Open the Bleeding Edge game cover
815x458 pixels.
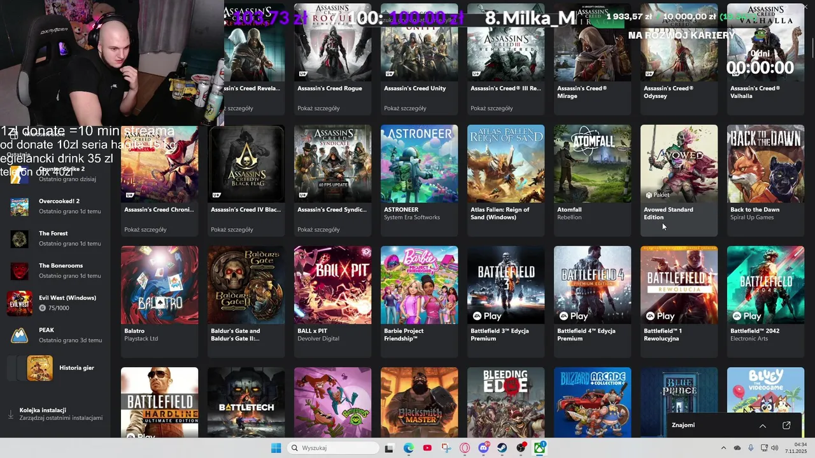coord(506,402)
